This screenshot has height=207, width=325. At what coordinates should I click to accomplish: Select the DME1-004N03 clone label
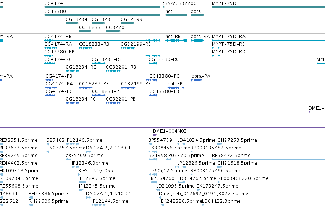click(170, 131)
